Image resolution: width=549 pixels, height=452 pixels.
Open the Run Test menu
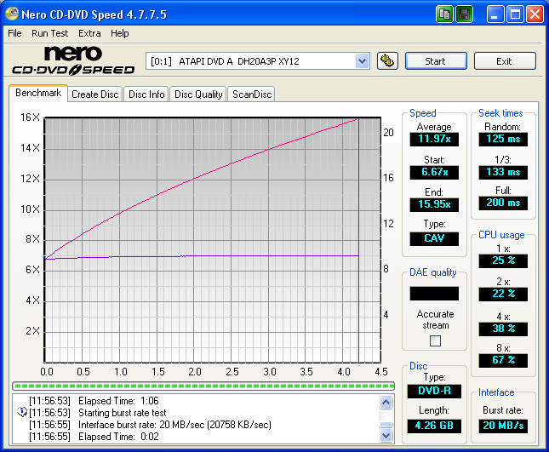click(x=50, y=33)
